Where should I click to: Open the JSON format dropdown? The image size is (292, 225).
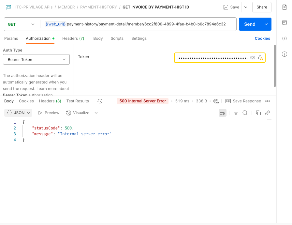tap(19, 113)
